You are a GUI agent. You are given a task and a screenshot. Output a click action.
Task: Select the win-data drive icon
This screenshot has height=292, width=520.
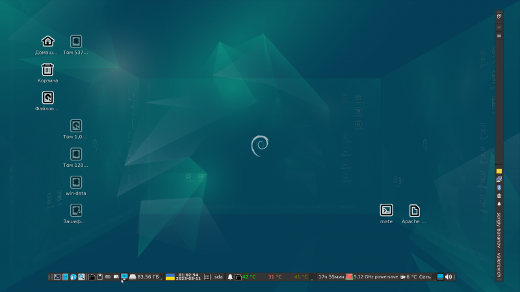[76, 182]
